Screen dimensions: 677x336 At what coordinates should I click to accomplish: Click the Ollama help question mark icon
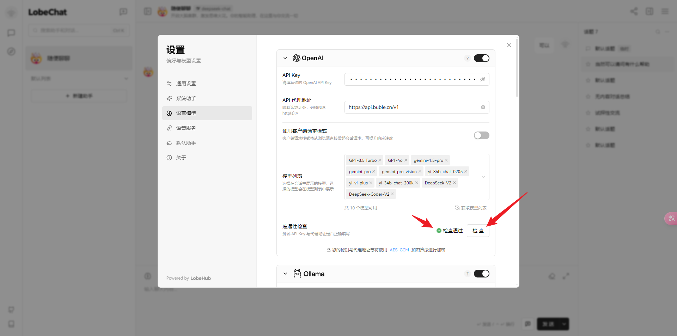(467, 274)
